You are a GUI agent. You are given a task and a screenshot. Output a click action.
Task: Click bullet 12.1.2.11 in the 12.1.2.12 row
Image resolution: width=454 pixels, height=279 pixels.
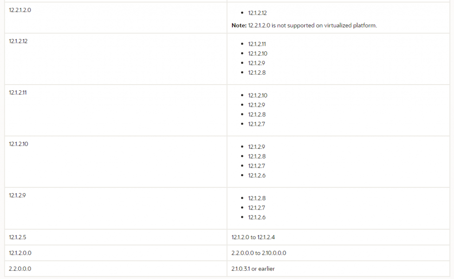[257, 44]
